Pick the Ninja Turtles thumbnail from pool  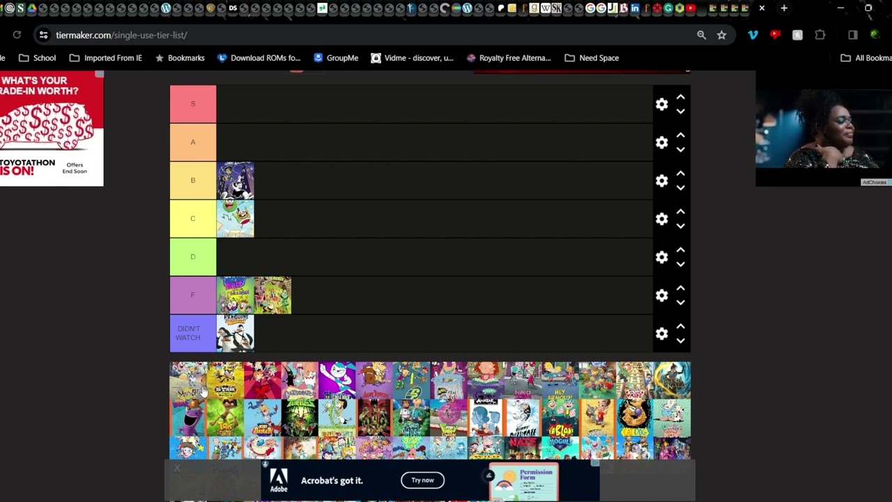pos(300,418)
